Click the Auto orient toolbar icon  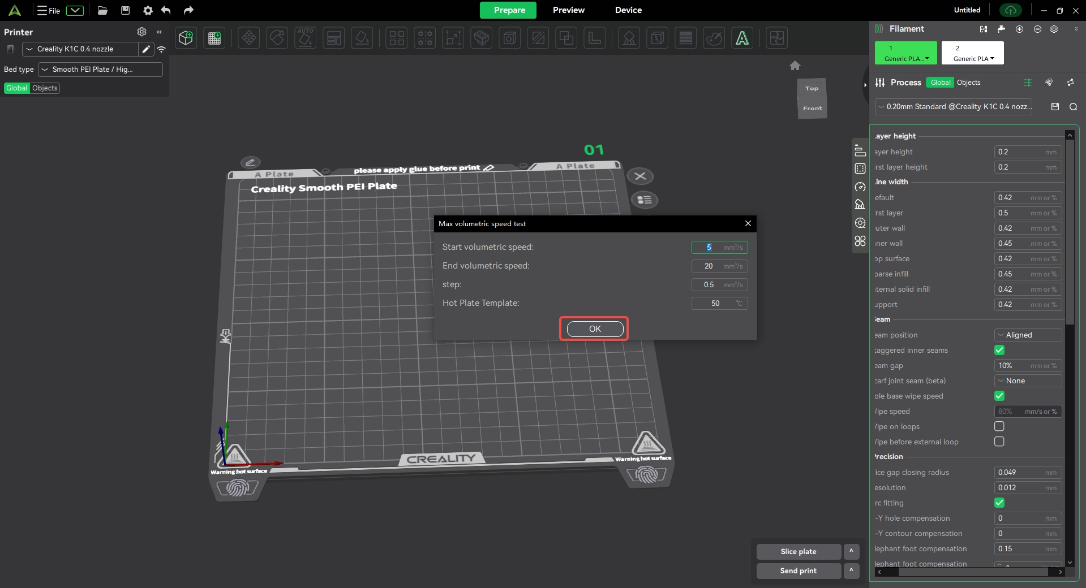(306, 38)
